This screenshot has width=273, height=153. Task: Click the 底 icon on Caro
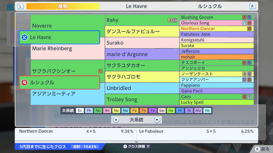(x=244, y=97)
